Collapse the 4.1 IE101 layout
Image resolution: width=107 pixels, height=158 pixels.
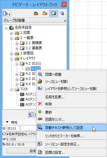[x=17, y=64]
